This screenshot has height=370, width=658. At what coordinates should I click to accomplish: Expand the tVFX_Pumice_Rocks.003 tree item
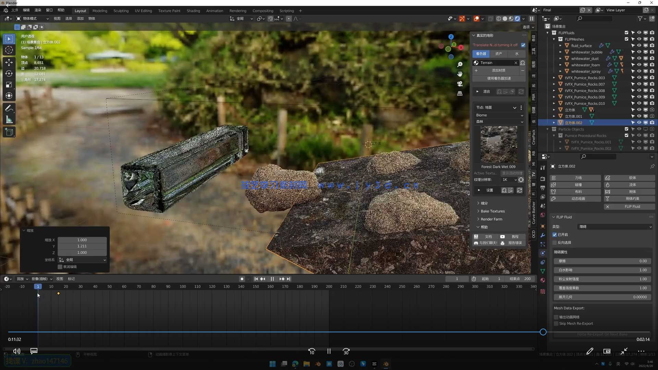point(554,78)
